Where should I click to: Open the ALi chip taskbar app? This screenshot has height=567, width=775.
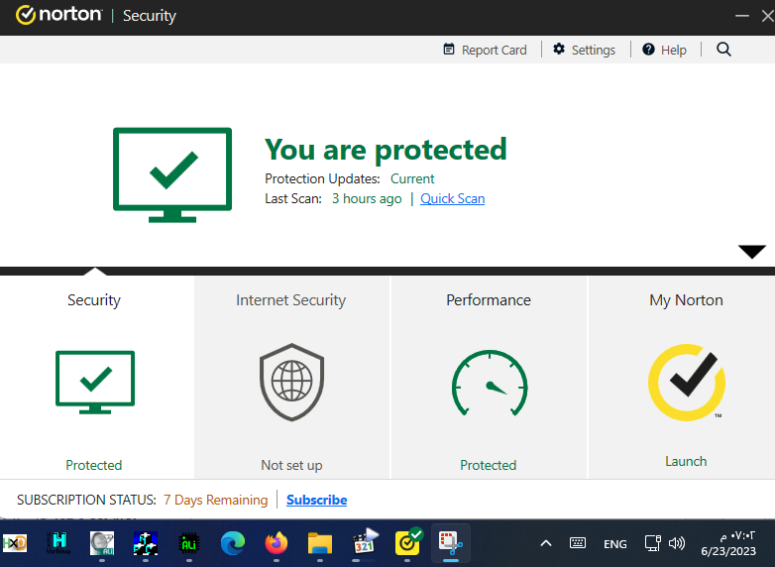click(x=189, y=544)
